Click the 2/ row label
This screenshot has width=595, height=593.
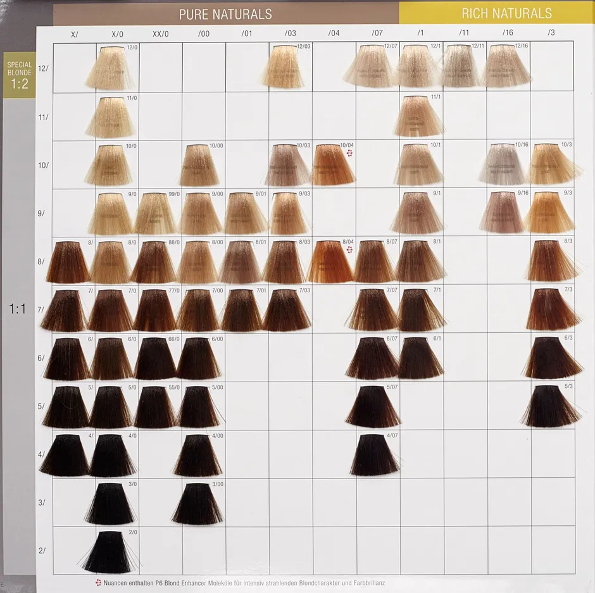(x=42, y=551)
